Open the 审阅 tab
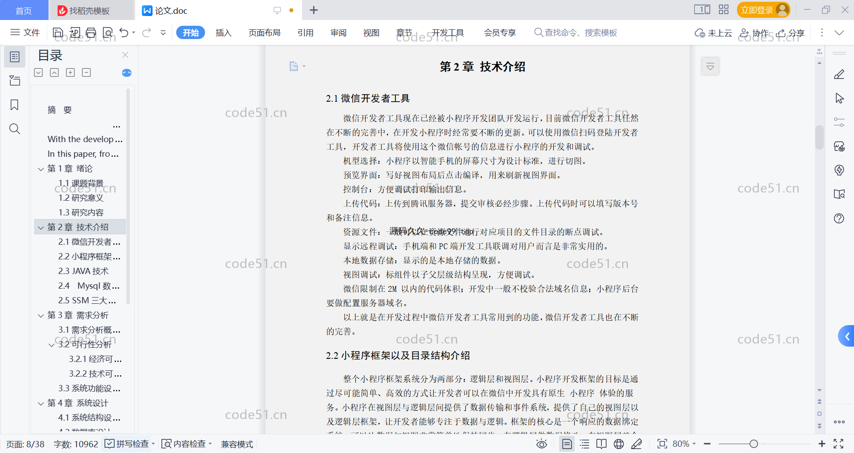The width and height of the screenshot is (854, 453). pyautogui.click(x=338, y=32)
